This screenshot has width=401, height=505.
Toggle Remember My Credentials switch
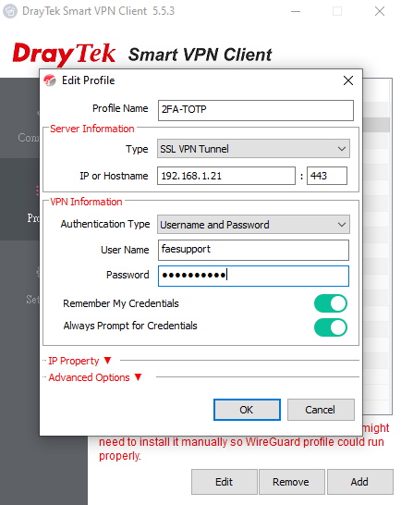(331, 303)
